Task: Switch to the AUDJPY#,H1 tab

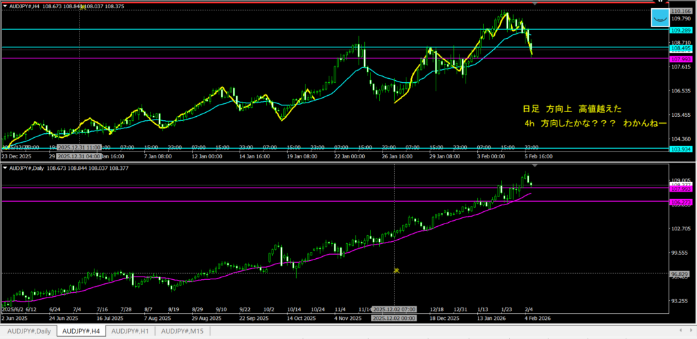Action: tap(130, 331)
